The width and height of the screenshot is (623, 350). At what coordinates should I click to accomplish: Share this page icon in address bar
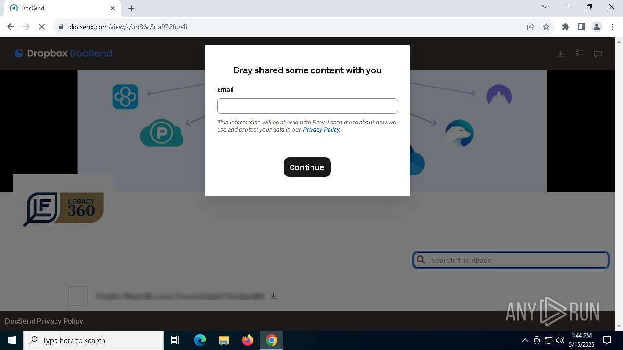tap(531, 27)
